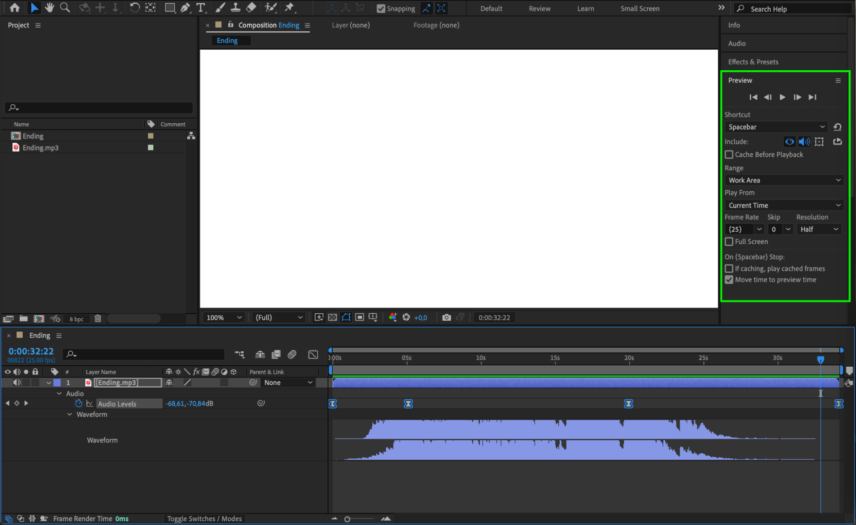Open the Range Work Area dropdown
The width and height of the screenshot is (856, 525).
coord(784,181)
